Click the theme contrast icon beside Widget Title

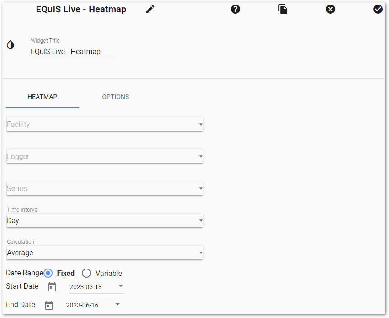tap(11, 44)
